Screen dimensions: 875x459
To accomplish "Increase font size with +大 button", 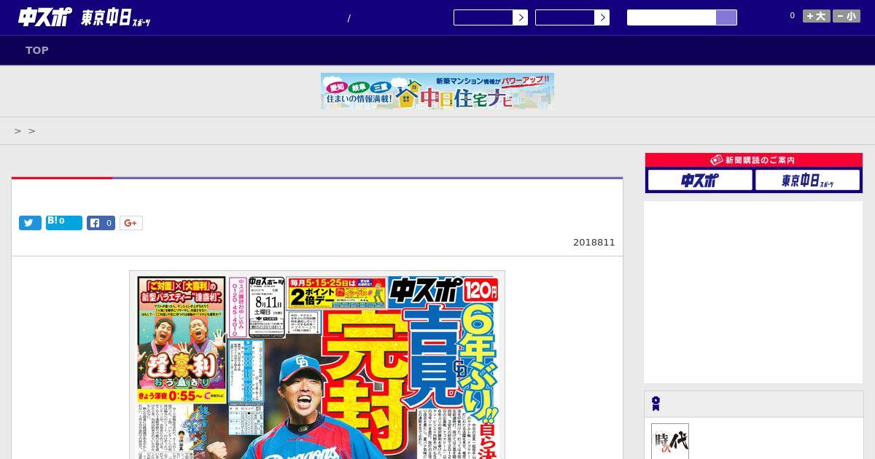I will 817,16.
